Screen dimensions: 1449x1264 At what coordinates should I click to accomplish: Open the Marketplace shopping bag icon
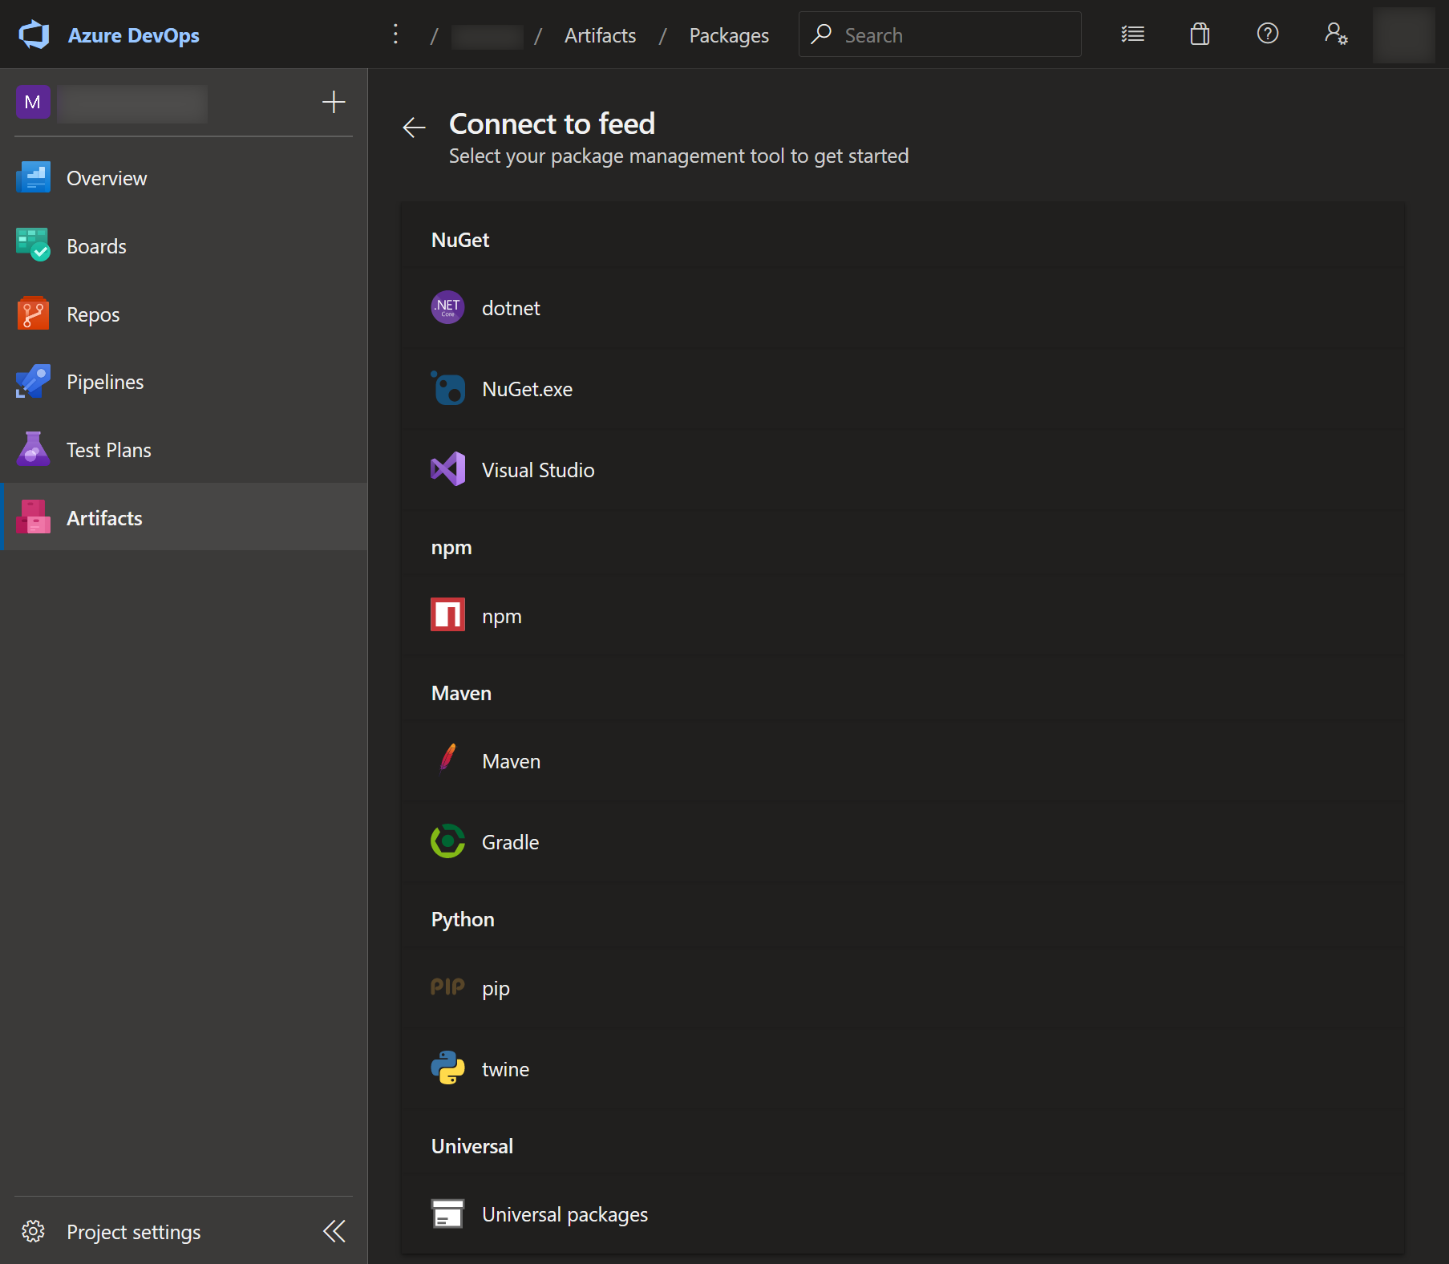[x=1200, y=34]
